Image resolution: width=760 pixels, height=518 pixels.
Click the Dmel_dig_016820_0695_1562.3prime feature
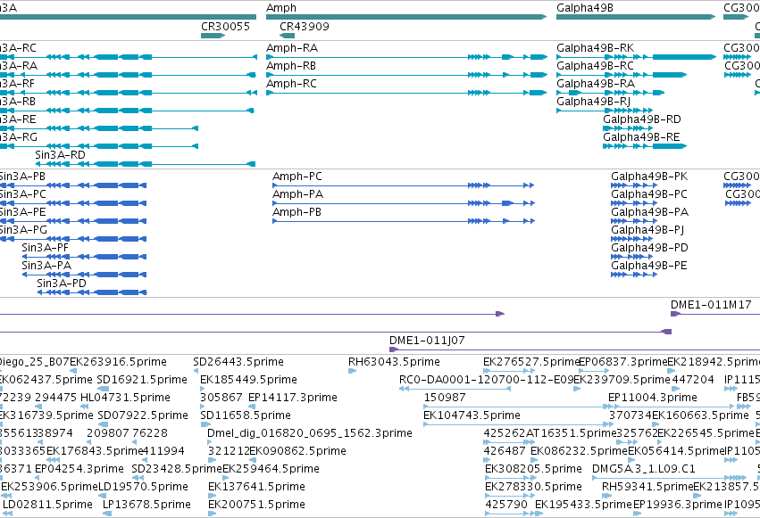(210, 442)
